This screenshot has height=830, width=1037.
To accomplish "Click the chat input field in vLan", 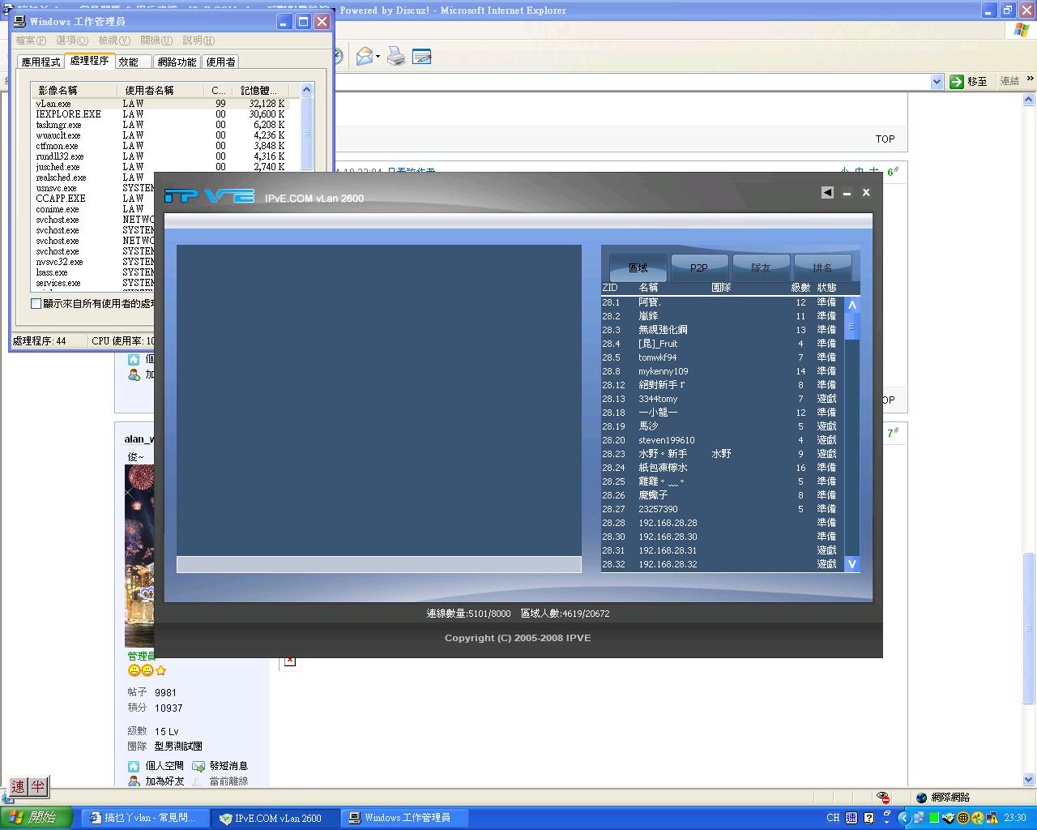I will (379, 564).
